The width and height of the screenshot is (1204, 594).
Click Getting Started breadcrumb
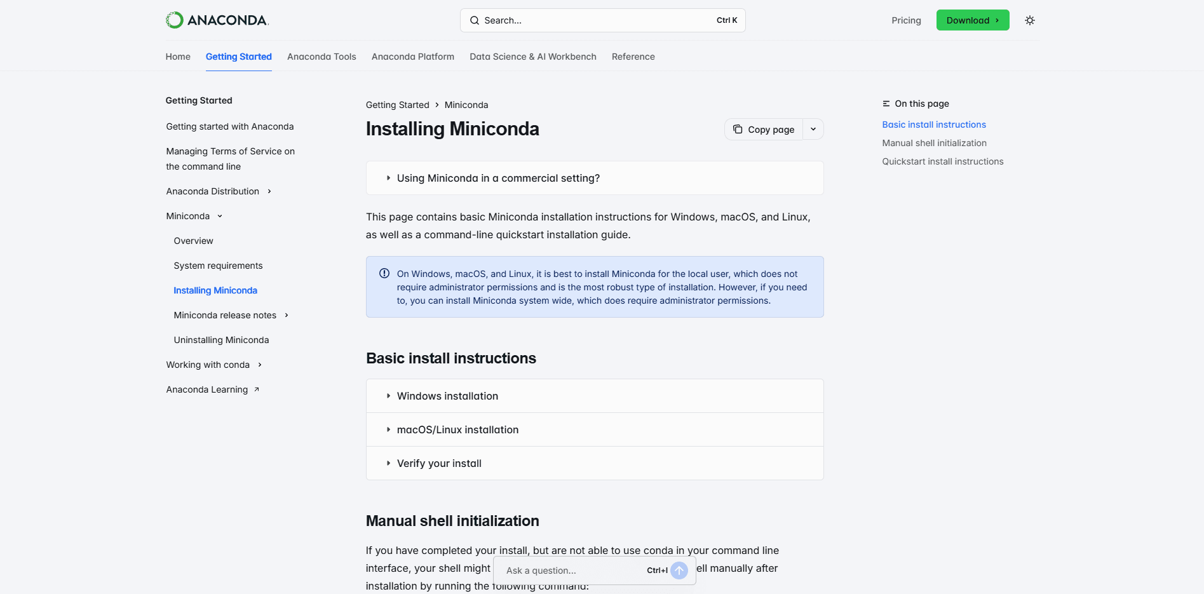[398, 105]
